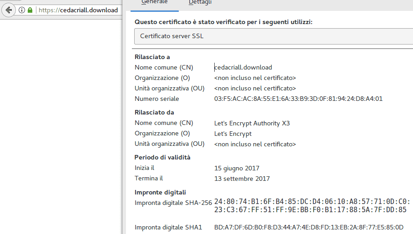
Task: Click the Rilasciato da section heading
Action: pos(154,112)
